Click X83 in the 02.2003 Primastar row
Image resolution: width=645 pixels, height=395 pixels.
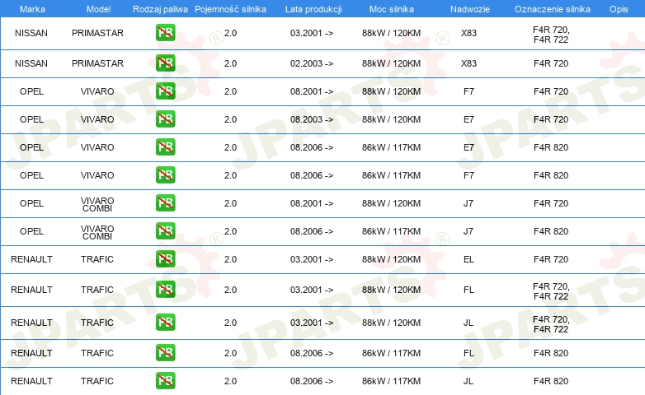click(468, 63)
